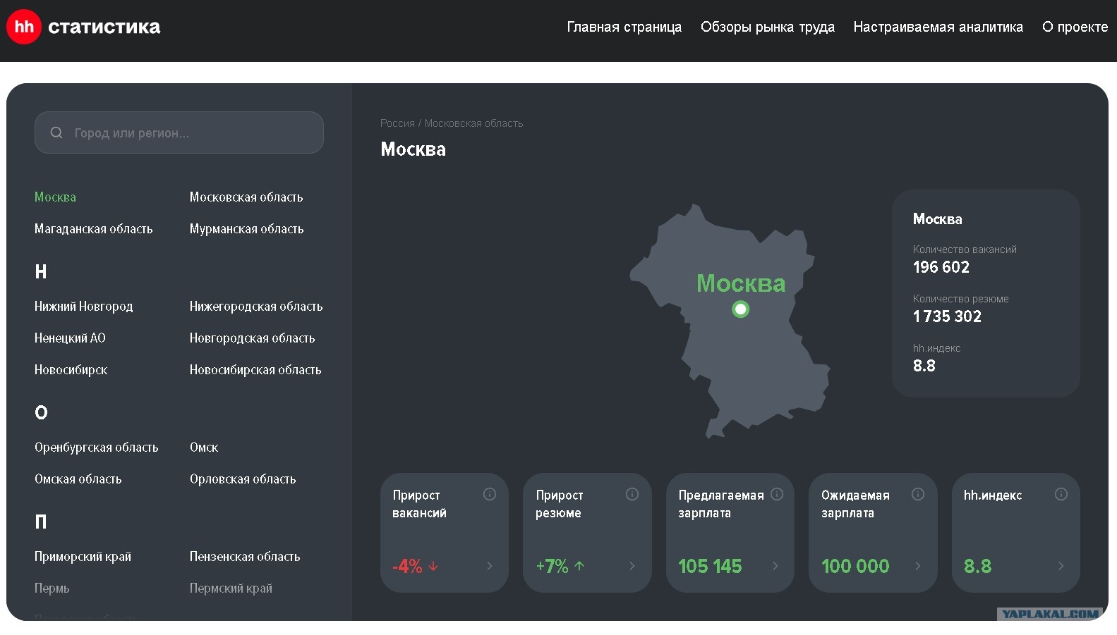This screenshot has height=635, width=1117.
Task: Open Настраиваемая аналитика menu item
Action: 938,27
